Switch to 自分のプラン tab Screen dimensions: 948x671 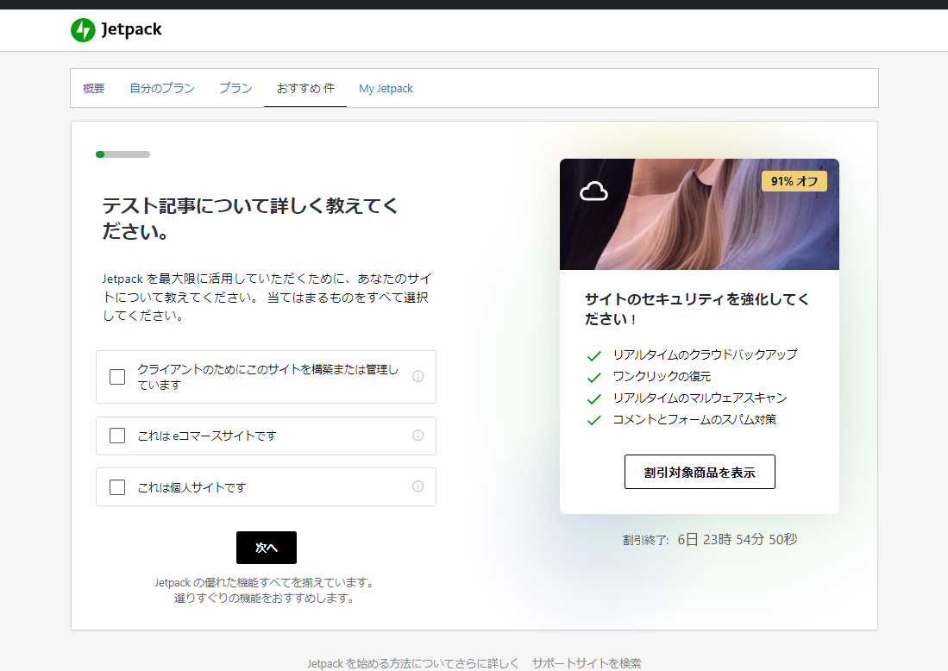coord(162,88)
